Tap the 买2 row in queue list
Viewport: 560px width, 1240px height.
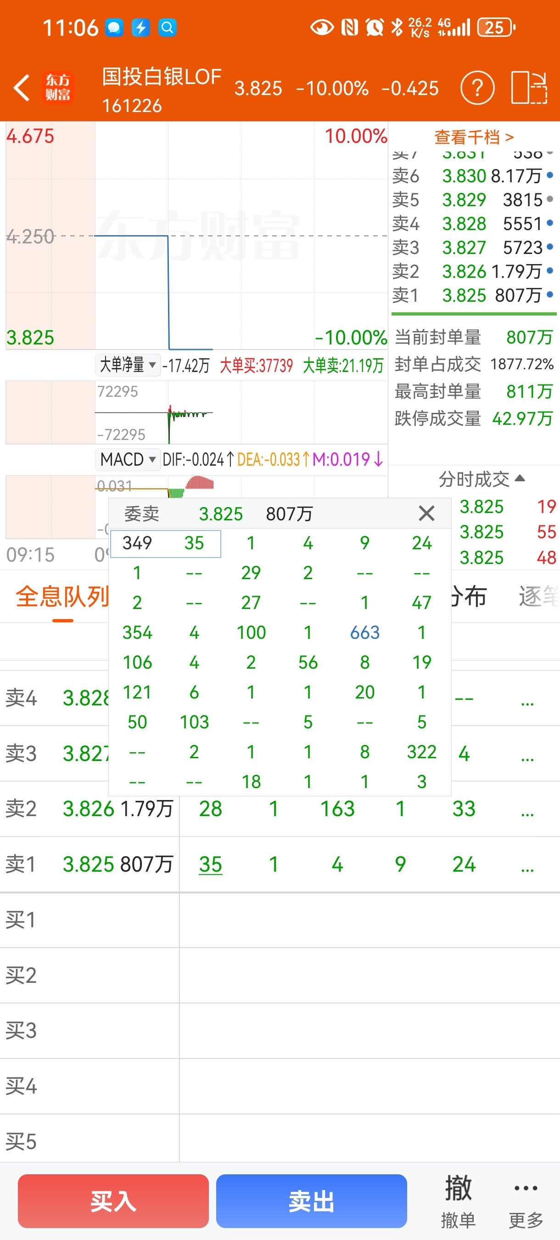pyautogui.click(x=280, y=975)
